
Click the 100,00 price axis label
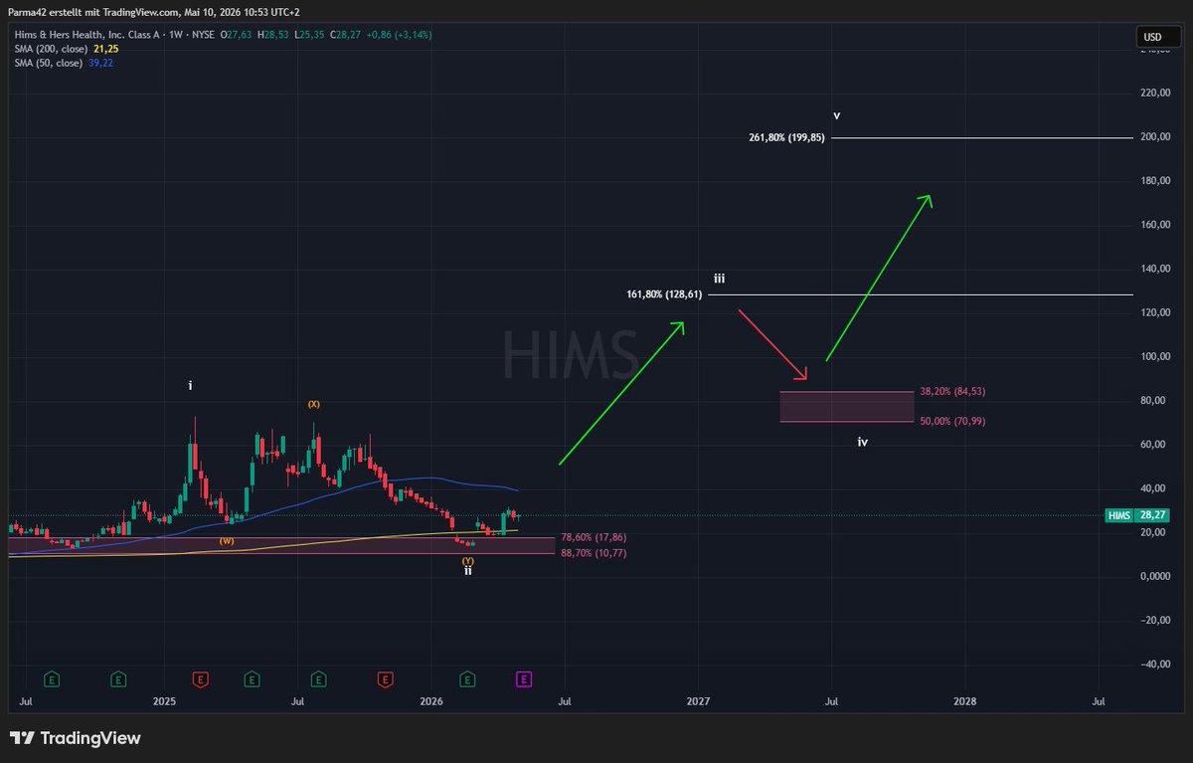point(1155,356)
